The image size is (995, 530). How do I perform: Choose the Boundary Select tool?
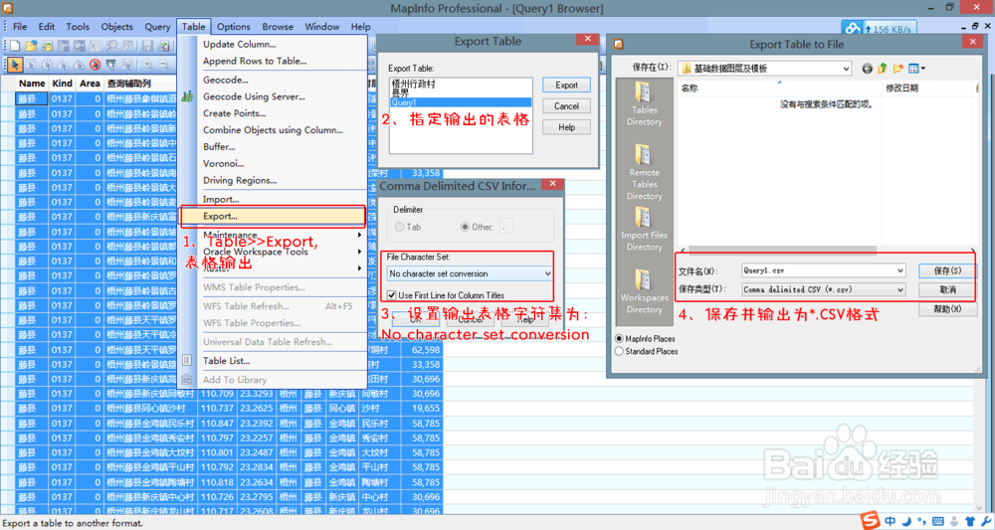79,65
